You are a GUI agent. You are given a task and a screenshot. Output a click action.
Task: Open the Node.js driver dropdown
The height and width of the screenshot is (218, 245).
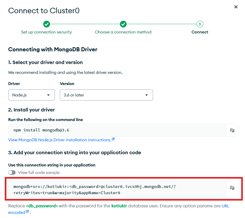pyautogui.click(x=32, y=95)
